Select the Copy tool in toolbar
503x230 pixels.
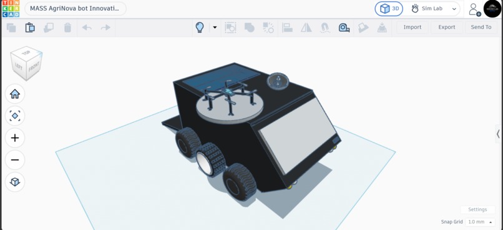pos(11,27)
